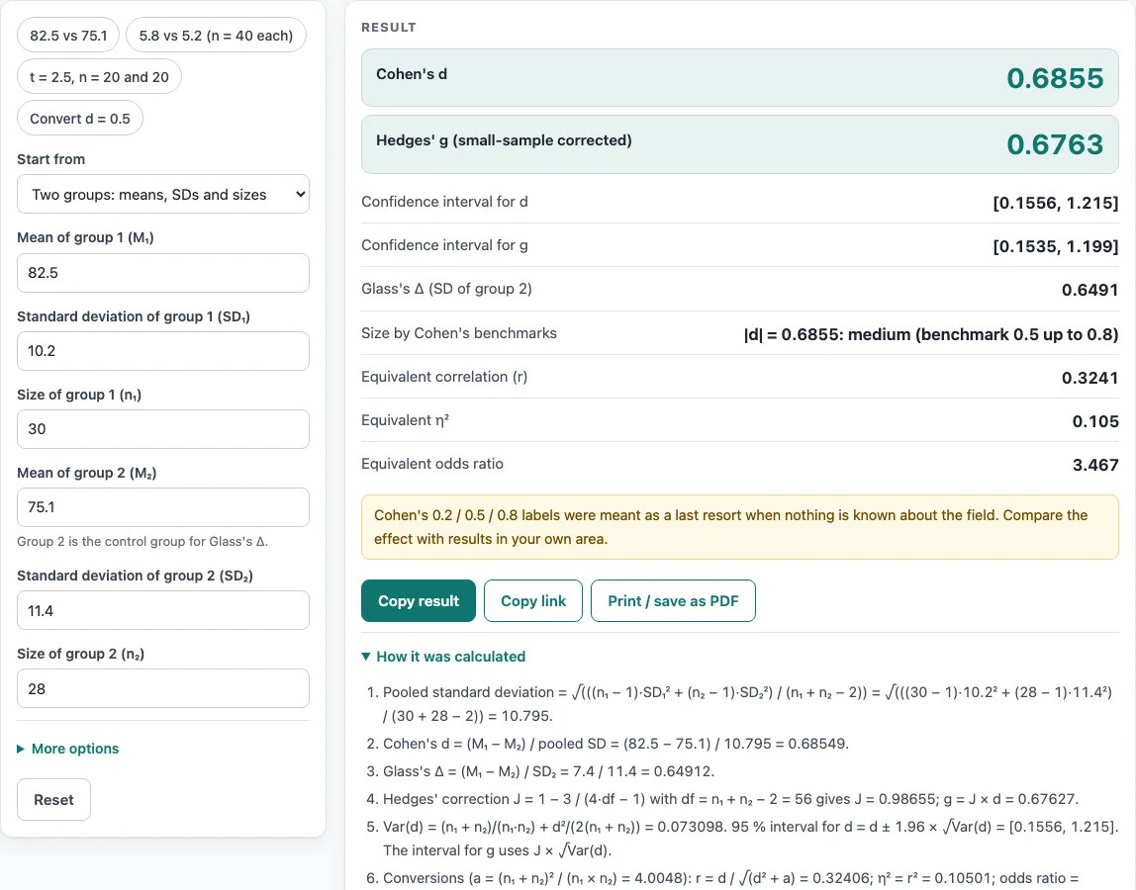Screen dimensions: 1136x890
Task: Click the 'Group 2 is the control group' hint
Action: tap(142, 542)
